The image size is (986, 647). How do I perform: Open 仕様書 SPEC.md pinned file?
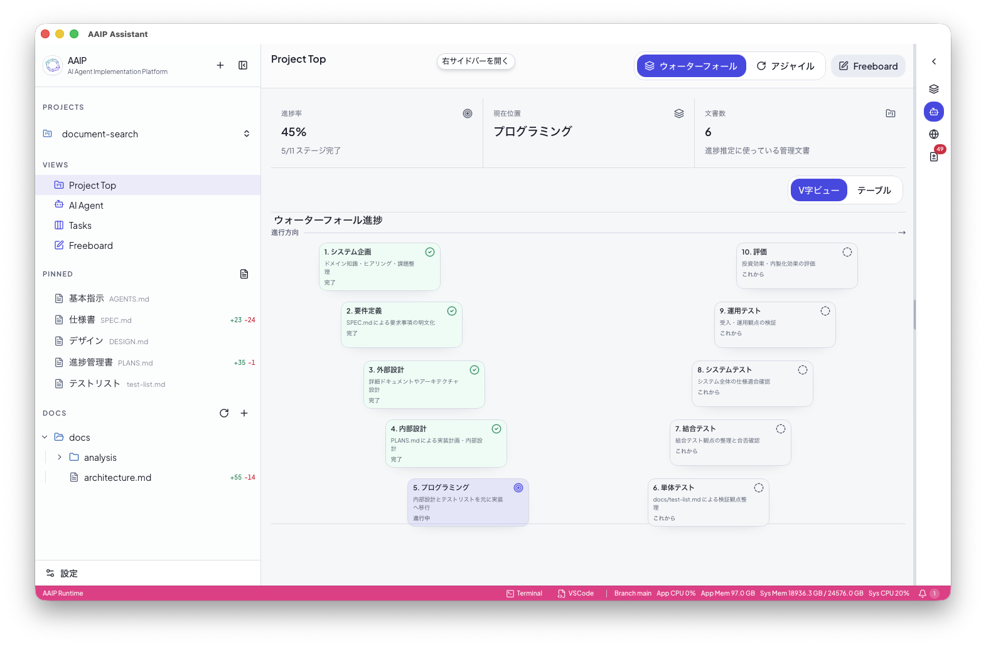click(x=148, y=320)
